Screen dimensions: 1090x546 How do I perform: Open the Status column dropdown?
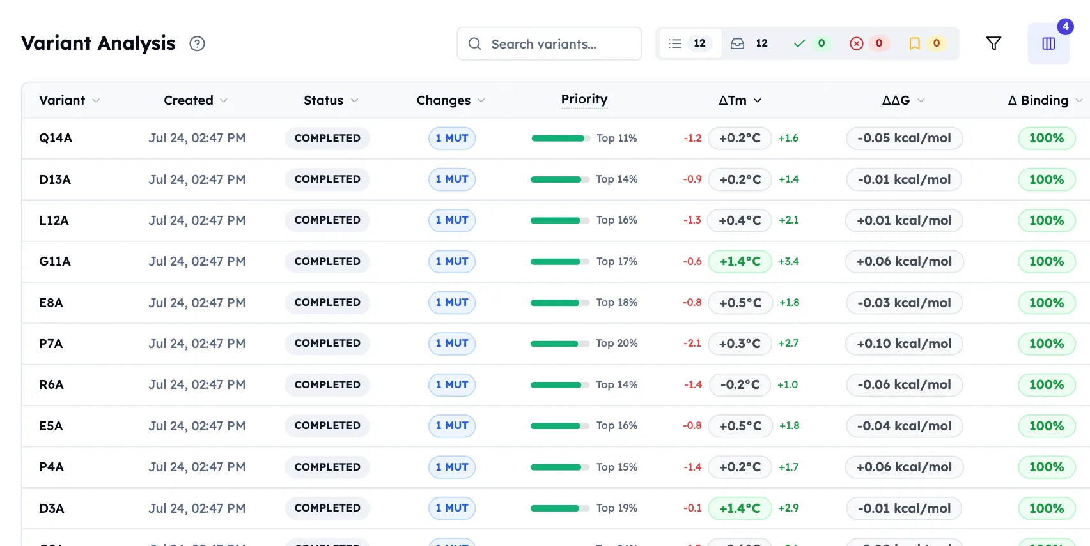[354, 100]
